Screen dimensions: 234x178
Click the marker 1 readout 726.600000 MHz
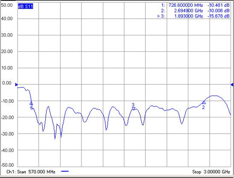[186, 6]
